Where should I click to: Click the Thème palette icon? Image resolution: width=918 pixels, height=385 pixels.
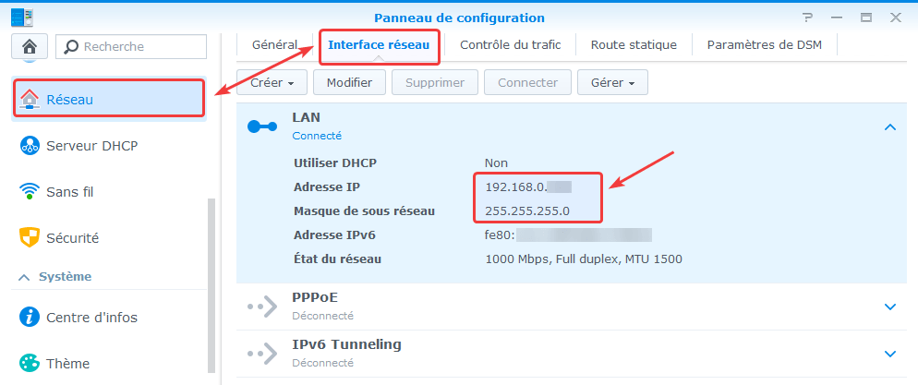[30, 363]
